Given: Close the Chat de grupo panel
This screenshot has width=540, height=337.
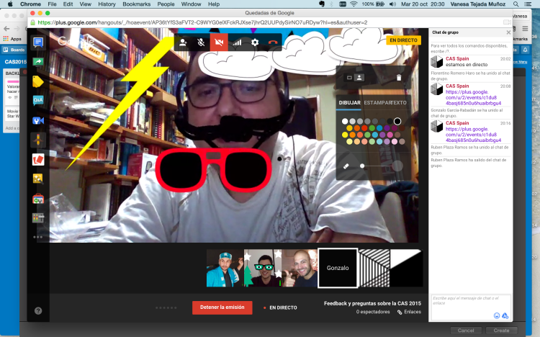Looking at the screenshot, I should pyautogui.click(x=508, y=32).
